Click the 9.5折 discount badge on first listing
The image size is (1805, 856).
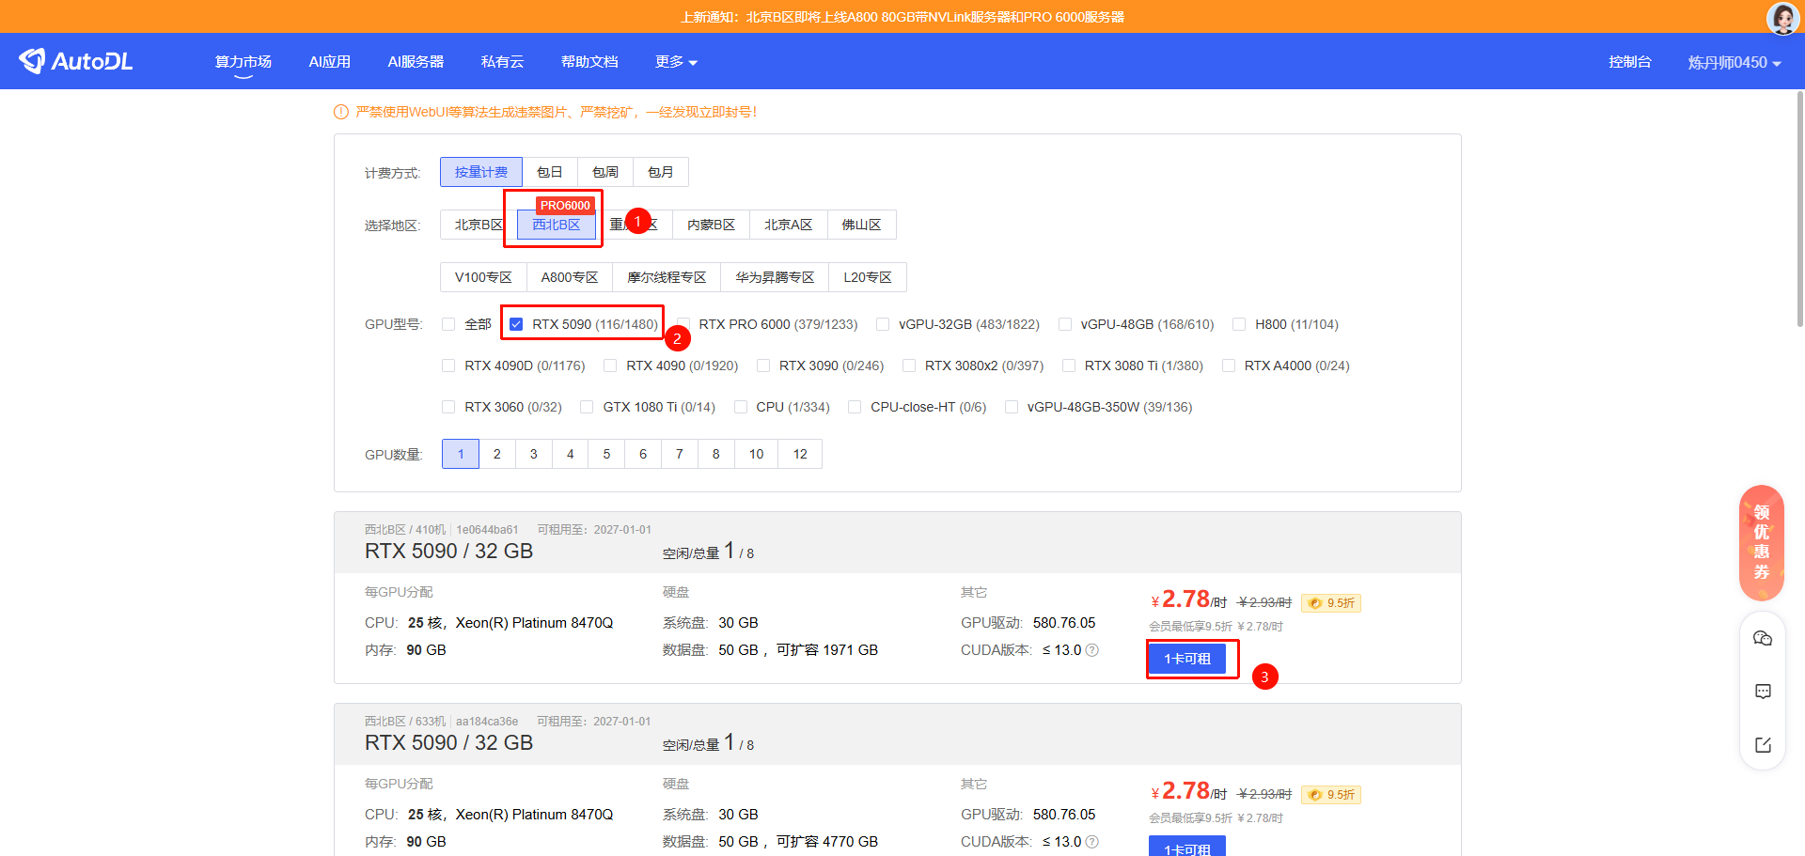tap(1332, 603)
